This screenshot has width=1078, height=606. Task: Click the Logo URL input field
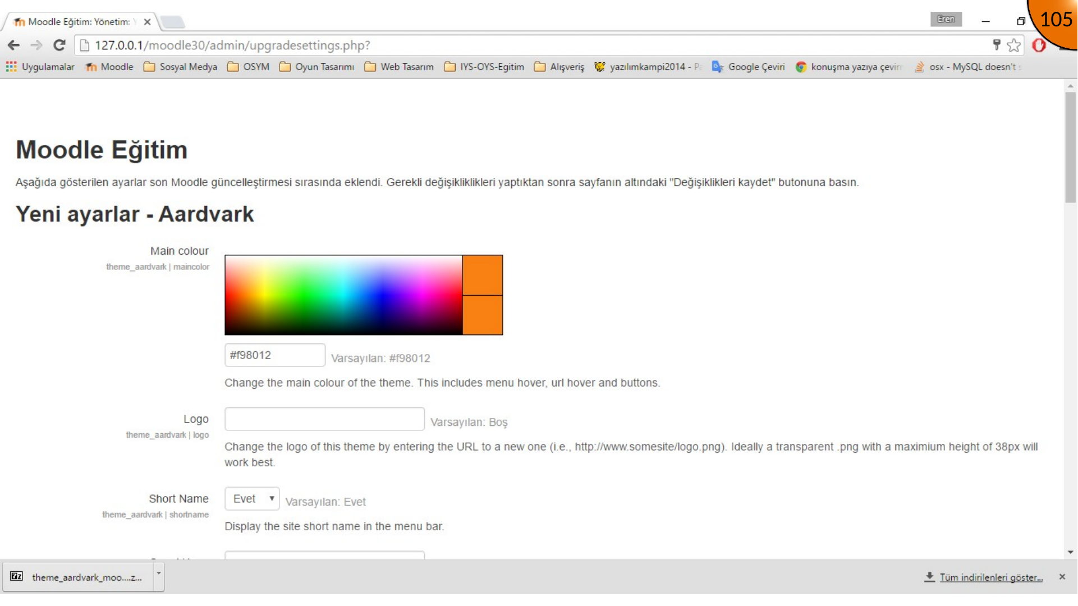coord(324,419)
